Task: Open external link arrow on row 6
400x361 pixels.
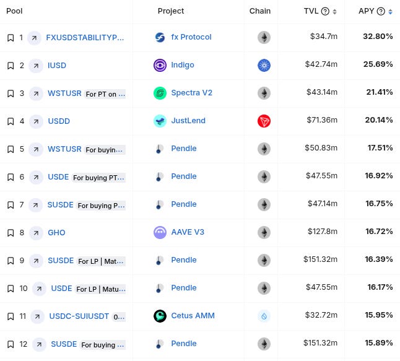Action: coord(36,177)
